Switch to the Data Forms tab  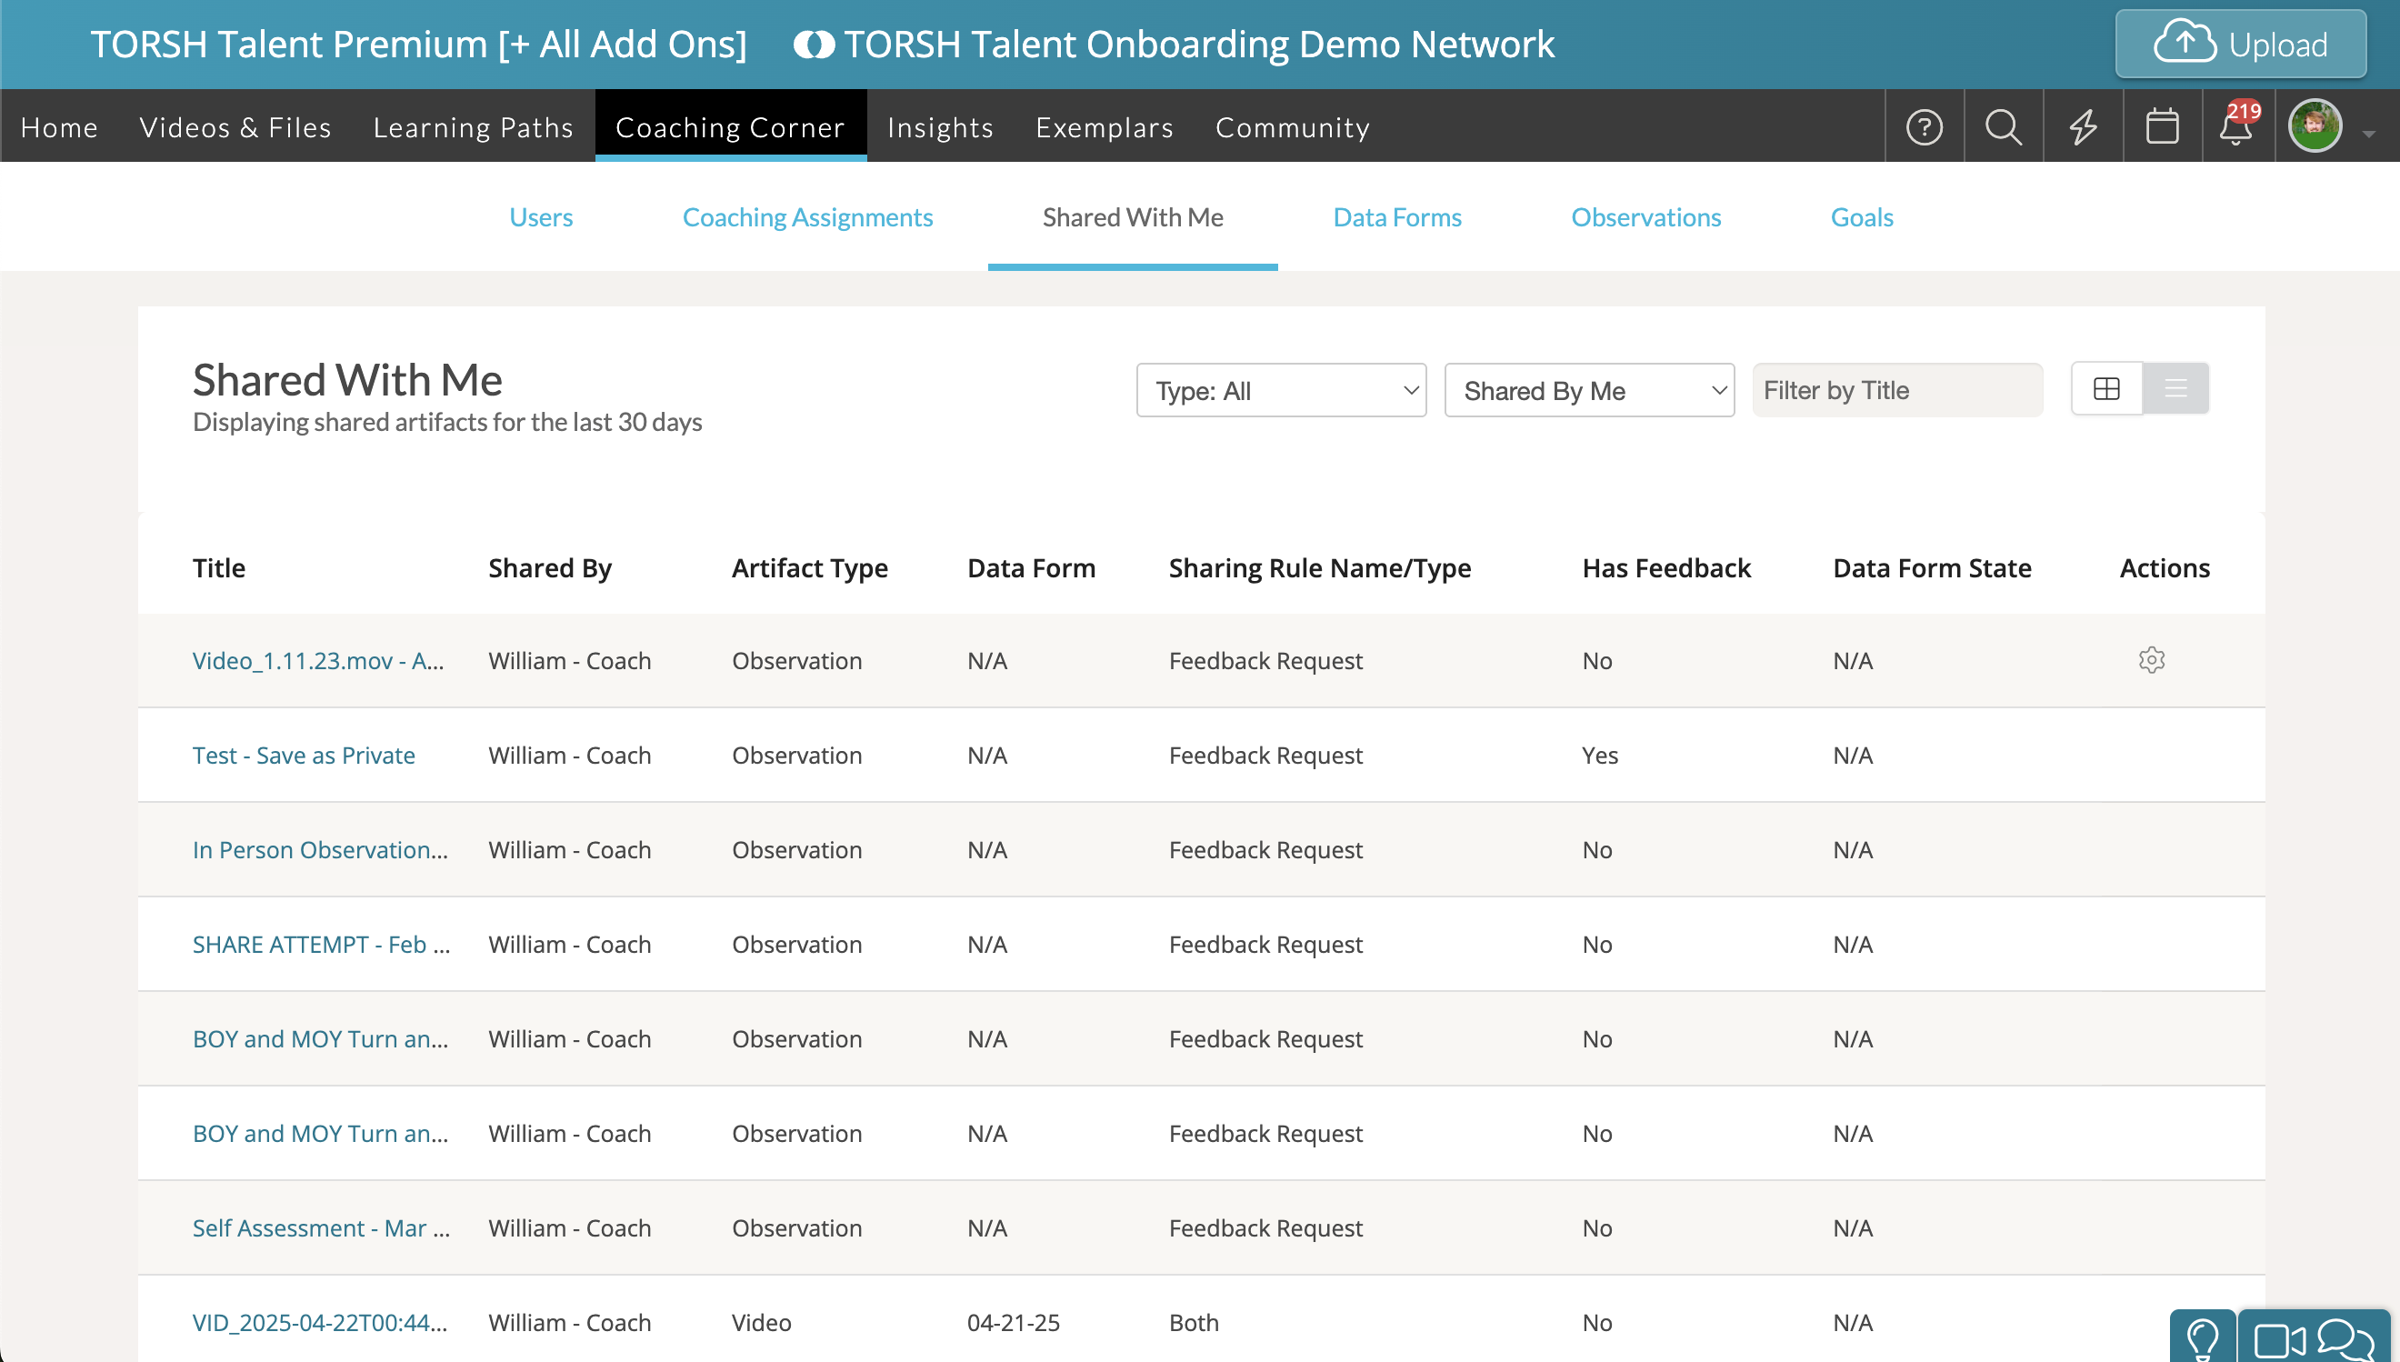click(x=1396, y=218)
